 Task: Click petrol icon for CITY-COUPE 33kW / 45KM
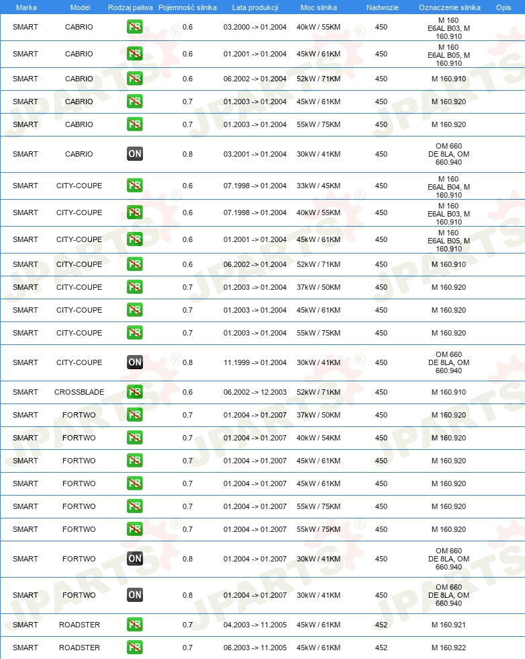(x=135, y=186)
